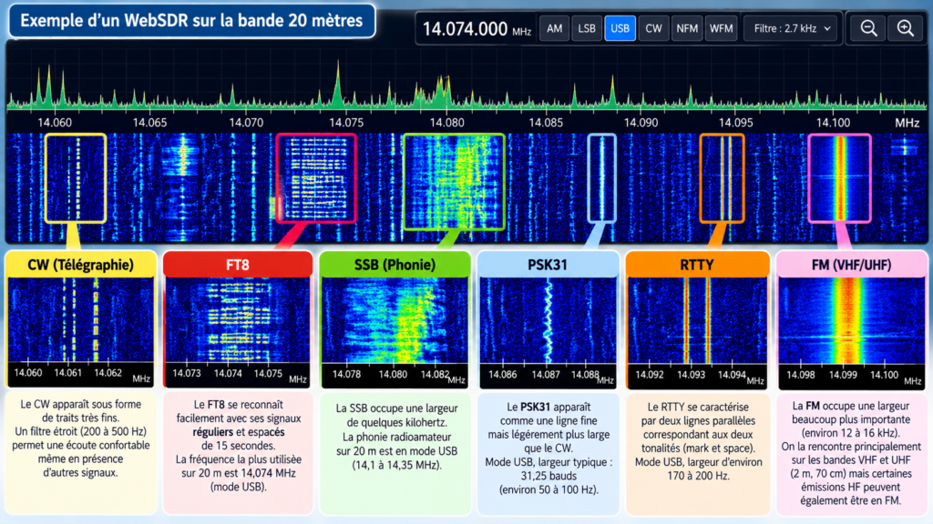Click 14.074 label in FT8 thumbnail

pos(228,374)
